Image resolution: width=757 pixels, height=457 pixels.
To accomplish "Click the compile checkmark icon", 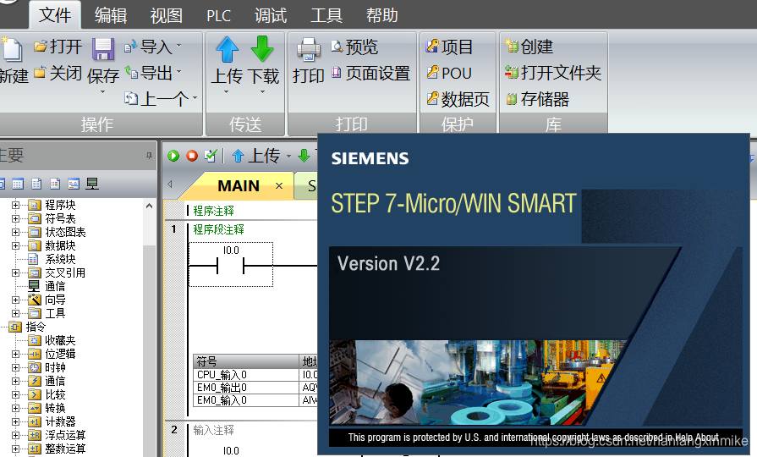I will pos(211,156).
